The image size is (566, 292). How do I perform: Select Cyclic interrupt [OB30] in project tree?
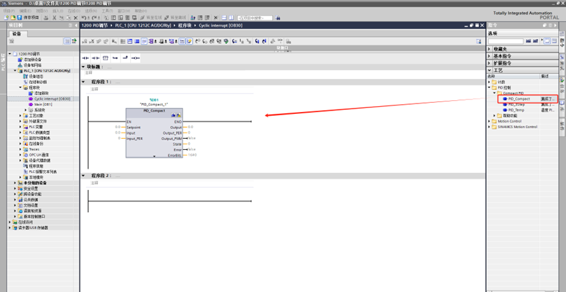click(x=52, y=99)
